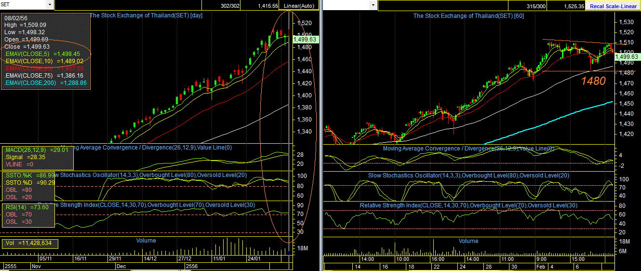Screen dimensions: 641x271
Task: Select the 315/300 bar count field
Action: (536, 6)
